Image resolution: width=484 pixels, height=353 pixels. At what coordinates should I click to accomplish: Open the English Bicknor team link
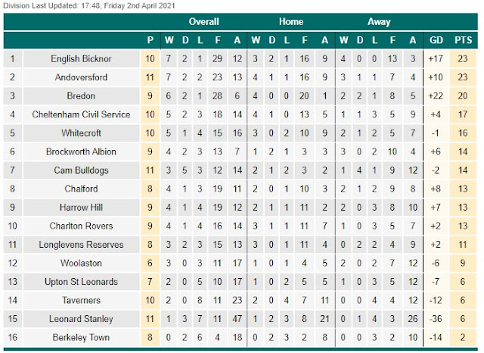[x=81, y=59]
